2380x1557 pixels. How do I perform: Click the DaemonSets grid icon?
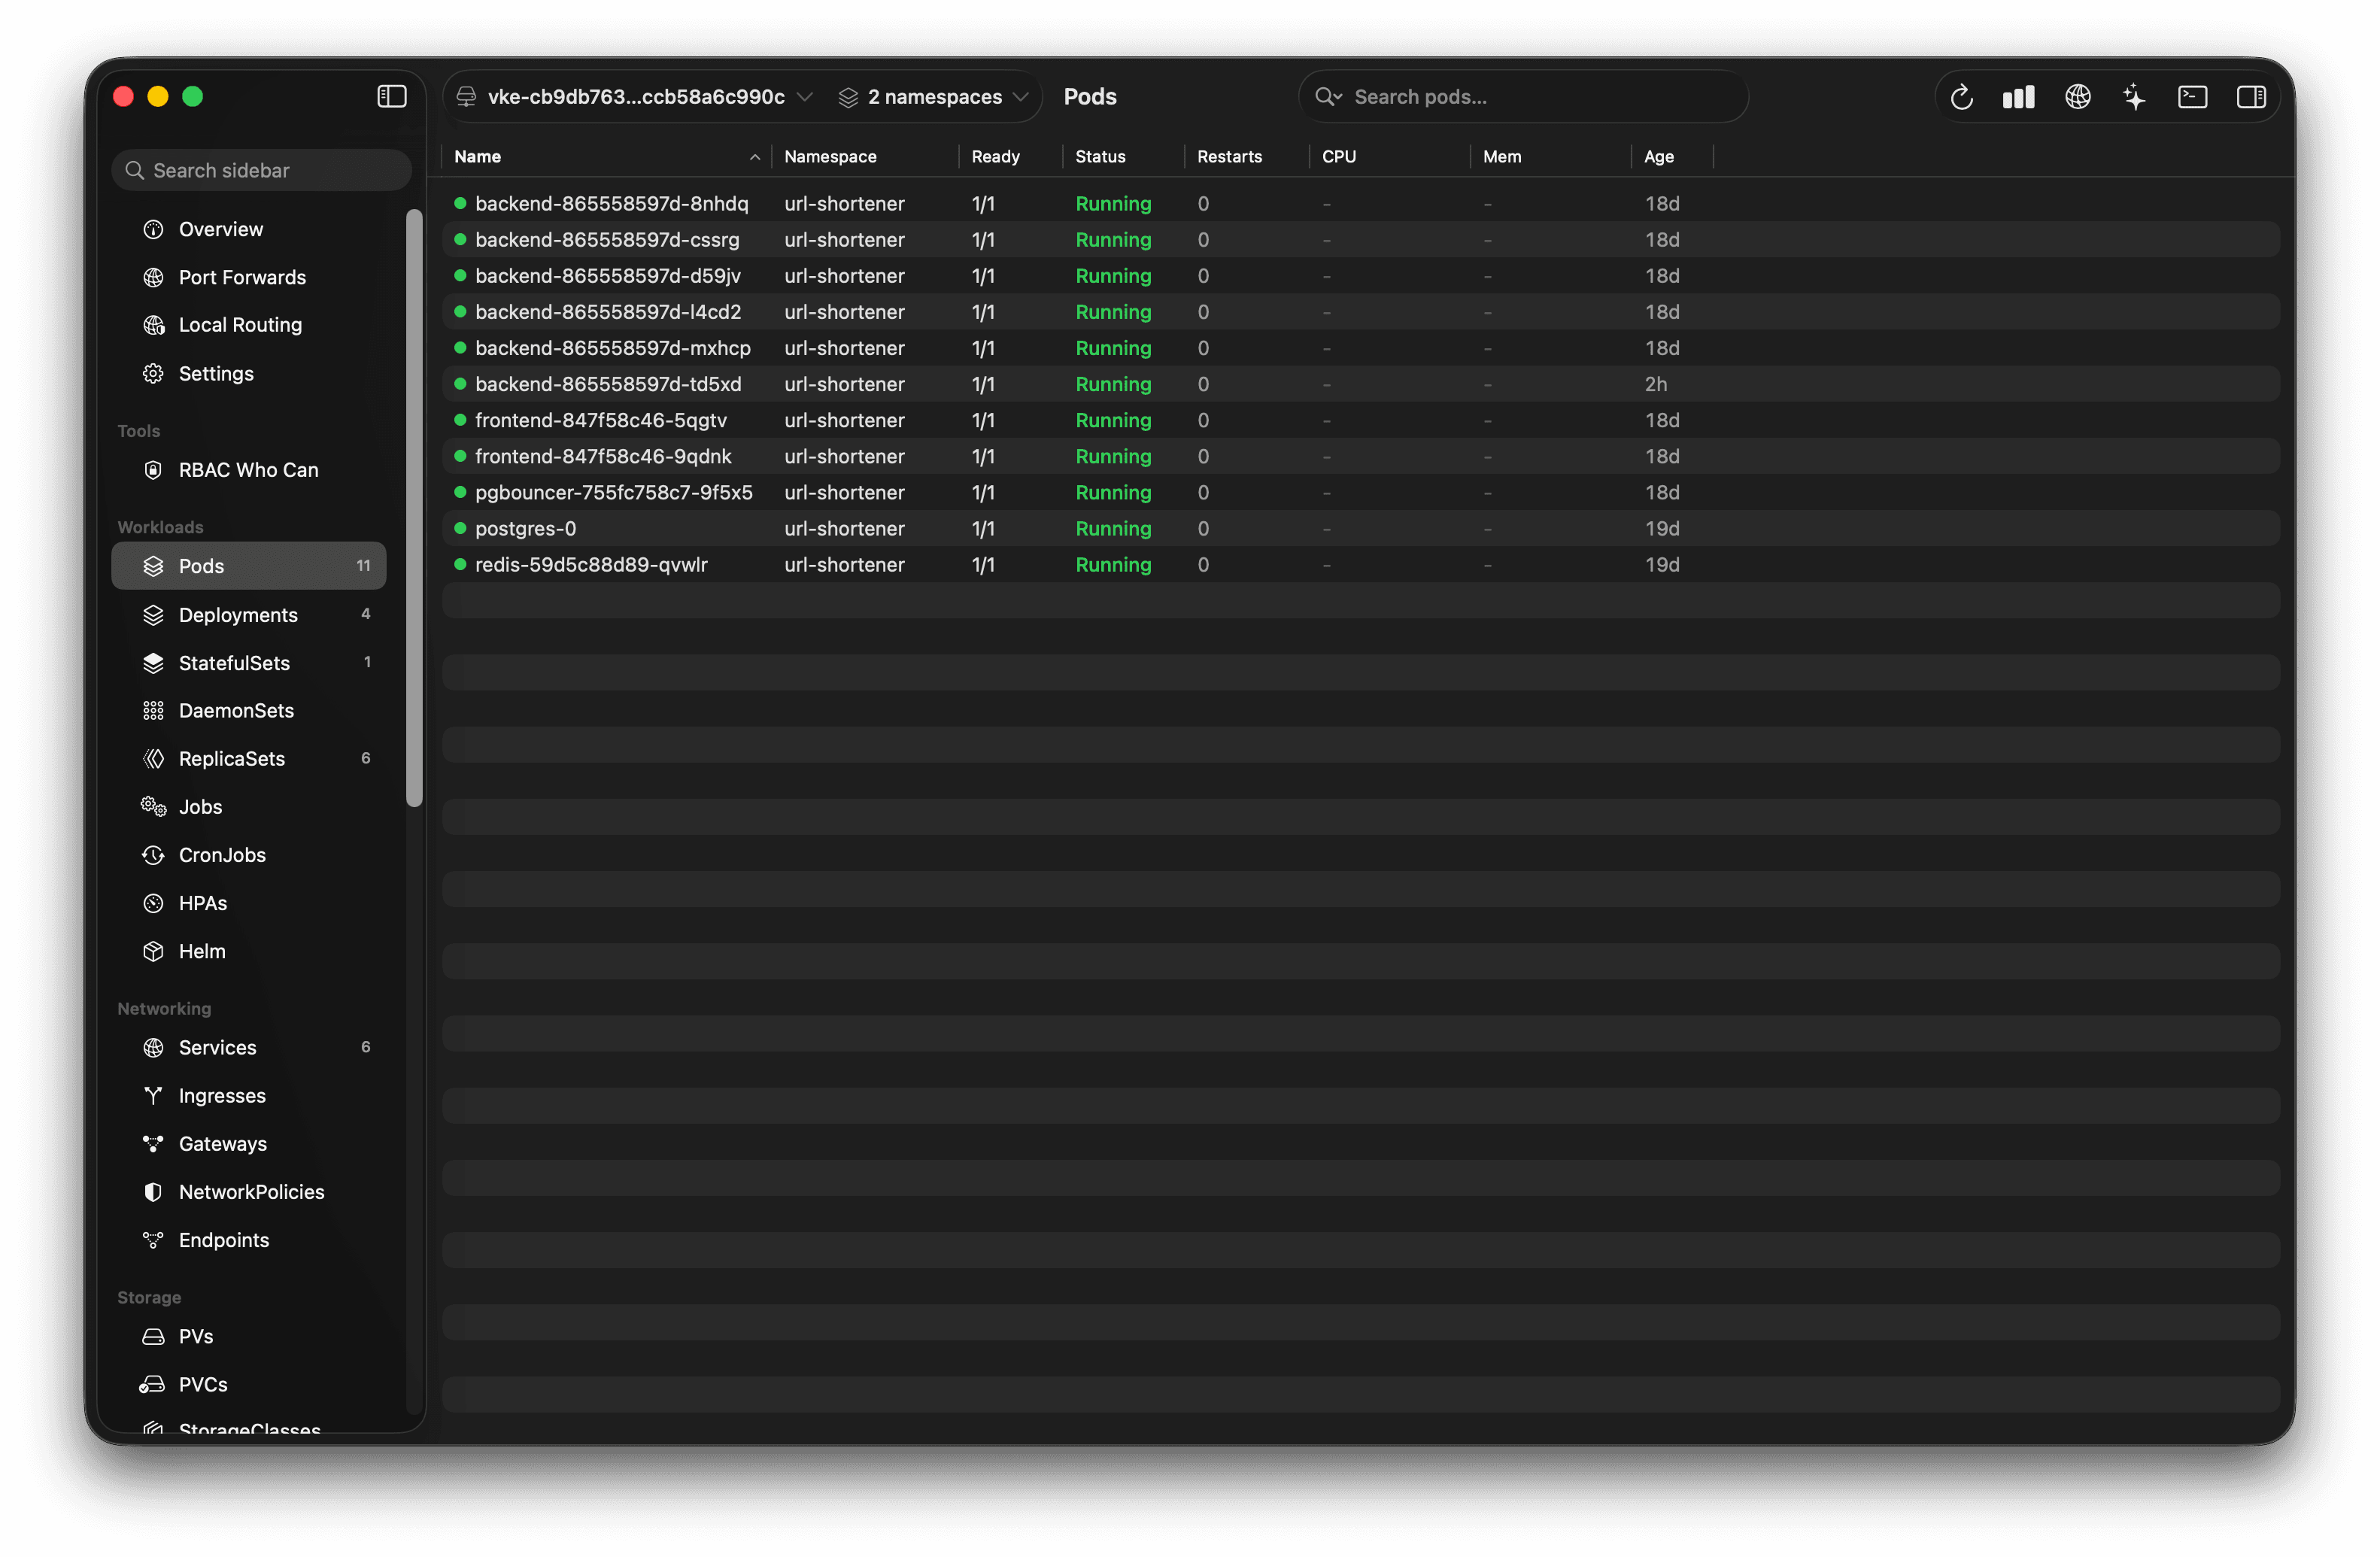153,711
